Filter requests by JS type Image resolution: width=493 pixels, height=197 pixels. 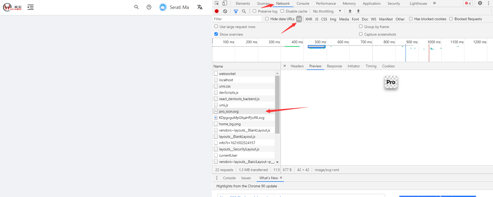317,19
